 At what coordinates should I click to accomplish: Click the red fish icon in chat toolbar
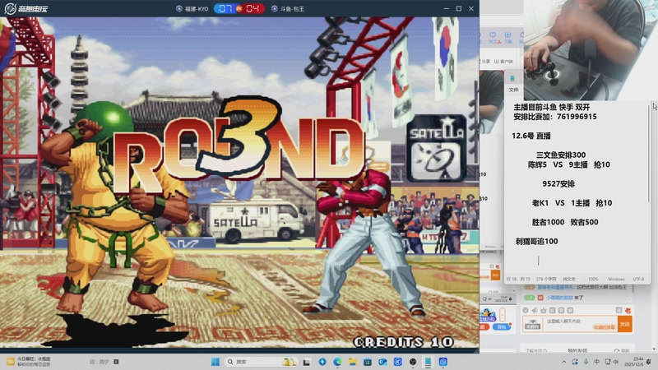click(x=628, y=311)
